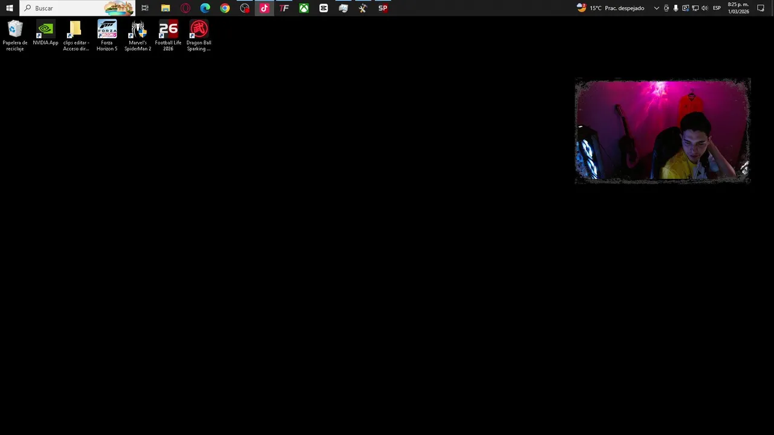
Task: Open the notification action center
Action: click(761, 8)
